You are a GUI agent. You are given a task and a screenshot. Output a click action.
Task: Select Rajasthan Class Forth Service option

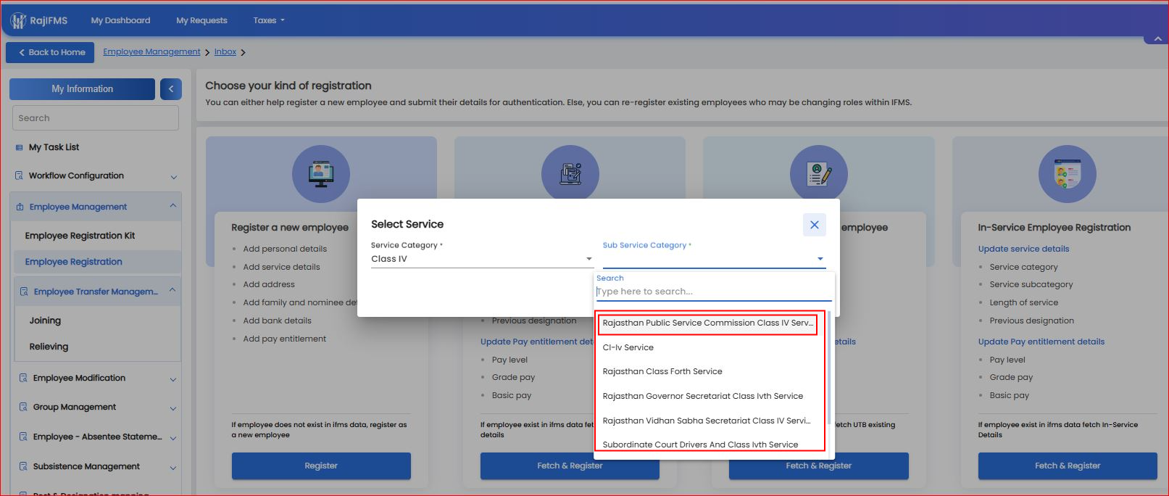click(662, 371)
